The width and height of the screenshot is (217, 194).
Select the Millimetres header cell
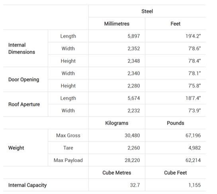tap(117, 24)
